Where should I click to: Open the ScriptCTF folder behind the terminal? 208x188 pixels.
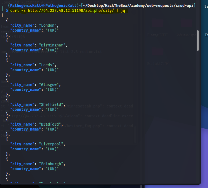click(158, 57)
